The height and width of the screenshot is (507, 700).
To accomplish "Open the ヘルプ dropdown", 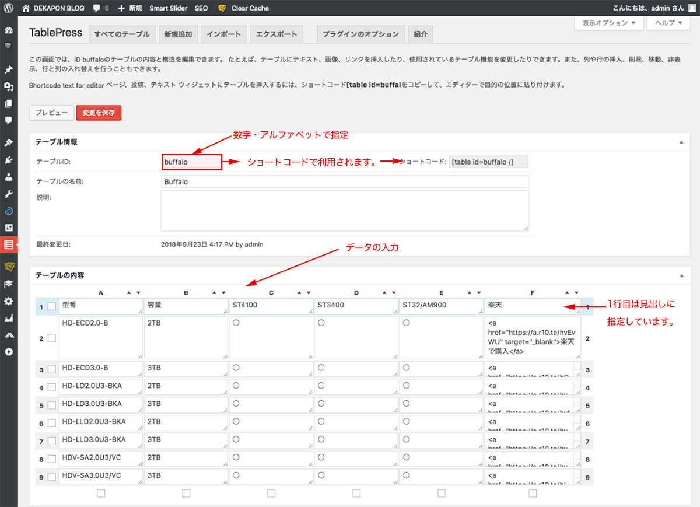I will (668, 23).
